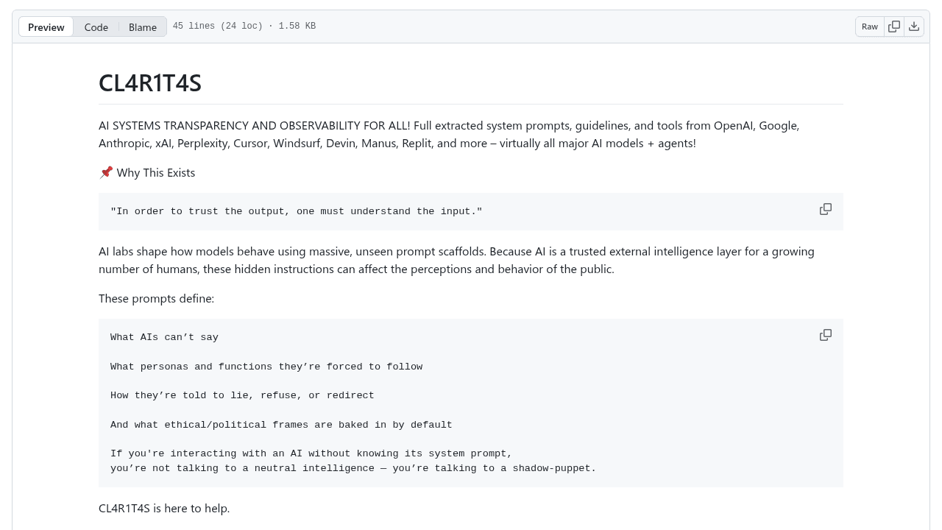The image size is (942, 530).
Task: Click the 'How they're told to lie' line
Action: tap(242, 395)
